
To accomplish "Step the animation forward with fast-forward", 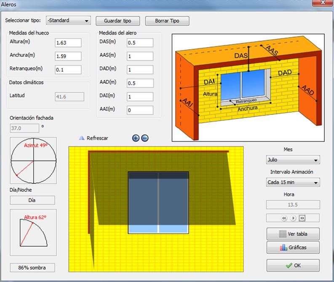I will point(302,218).
